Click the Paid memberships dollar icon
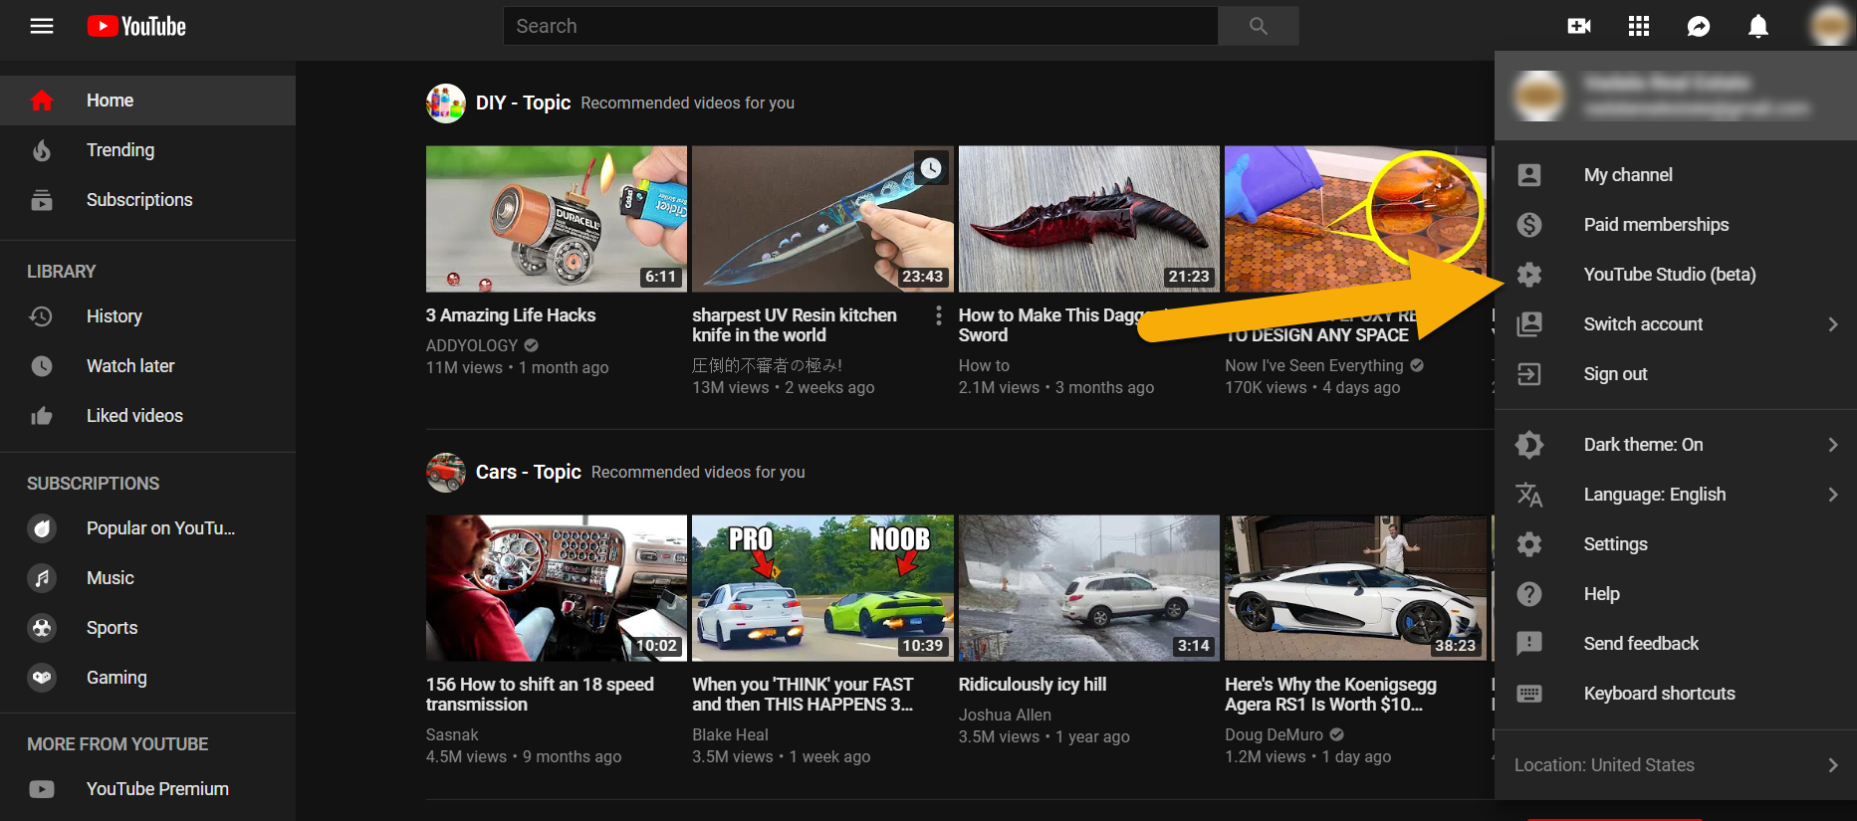This screenshot has height=821, width=1857. (1529, 225)
